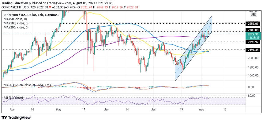This screenshot has width=263, height=122.
Task: Select the MA (100, close, 0) indicator label
Action: (16, 23)
